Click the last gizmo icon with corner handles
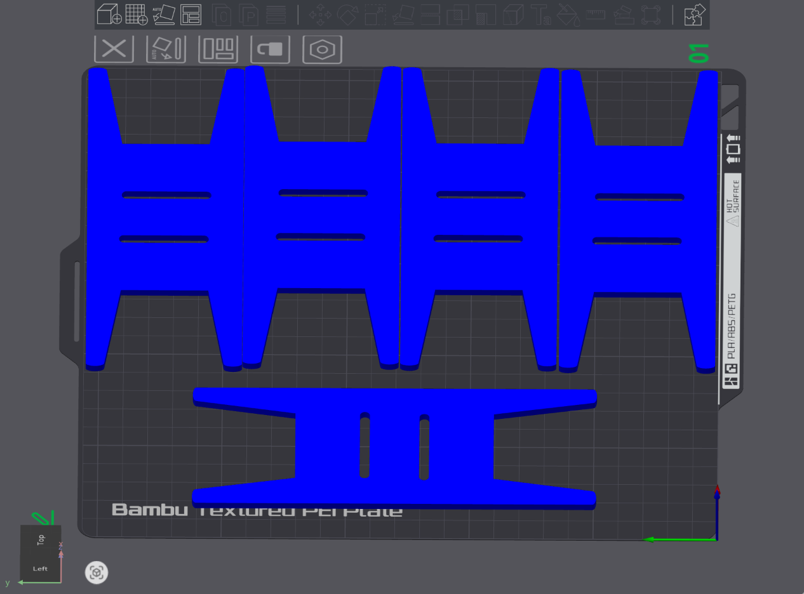Screen dimensions: 804x594 (x=650, y=14)
